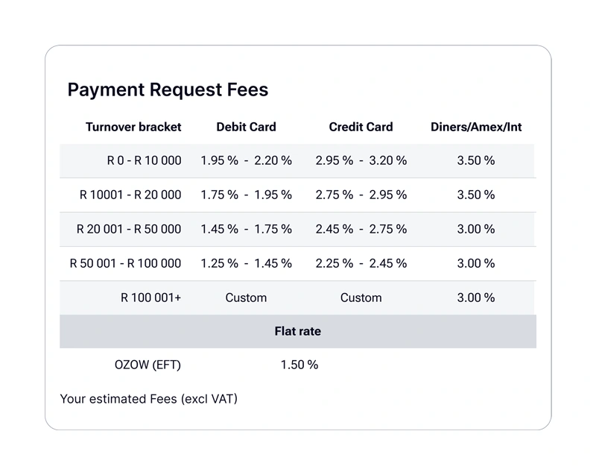
Task: Click Custom in the Credit Card column
Action: (x=361, y=298)
